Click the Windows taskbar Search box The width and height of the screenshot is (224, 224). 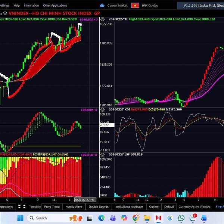49,218
